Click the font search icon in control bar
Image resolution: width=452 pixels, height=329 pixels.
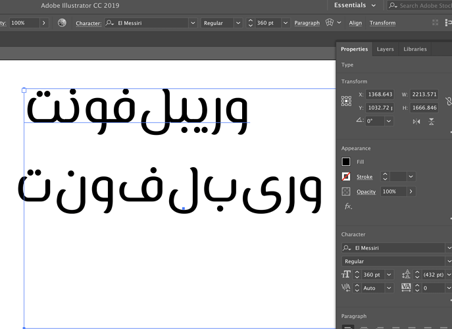[x=109, y=23]
